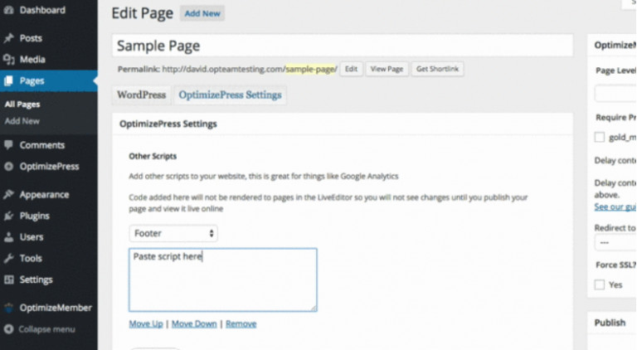The width and height of the screenshot is (637, 350).
Task: Open Comments menu label
Action: click(42, 145)
